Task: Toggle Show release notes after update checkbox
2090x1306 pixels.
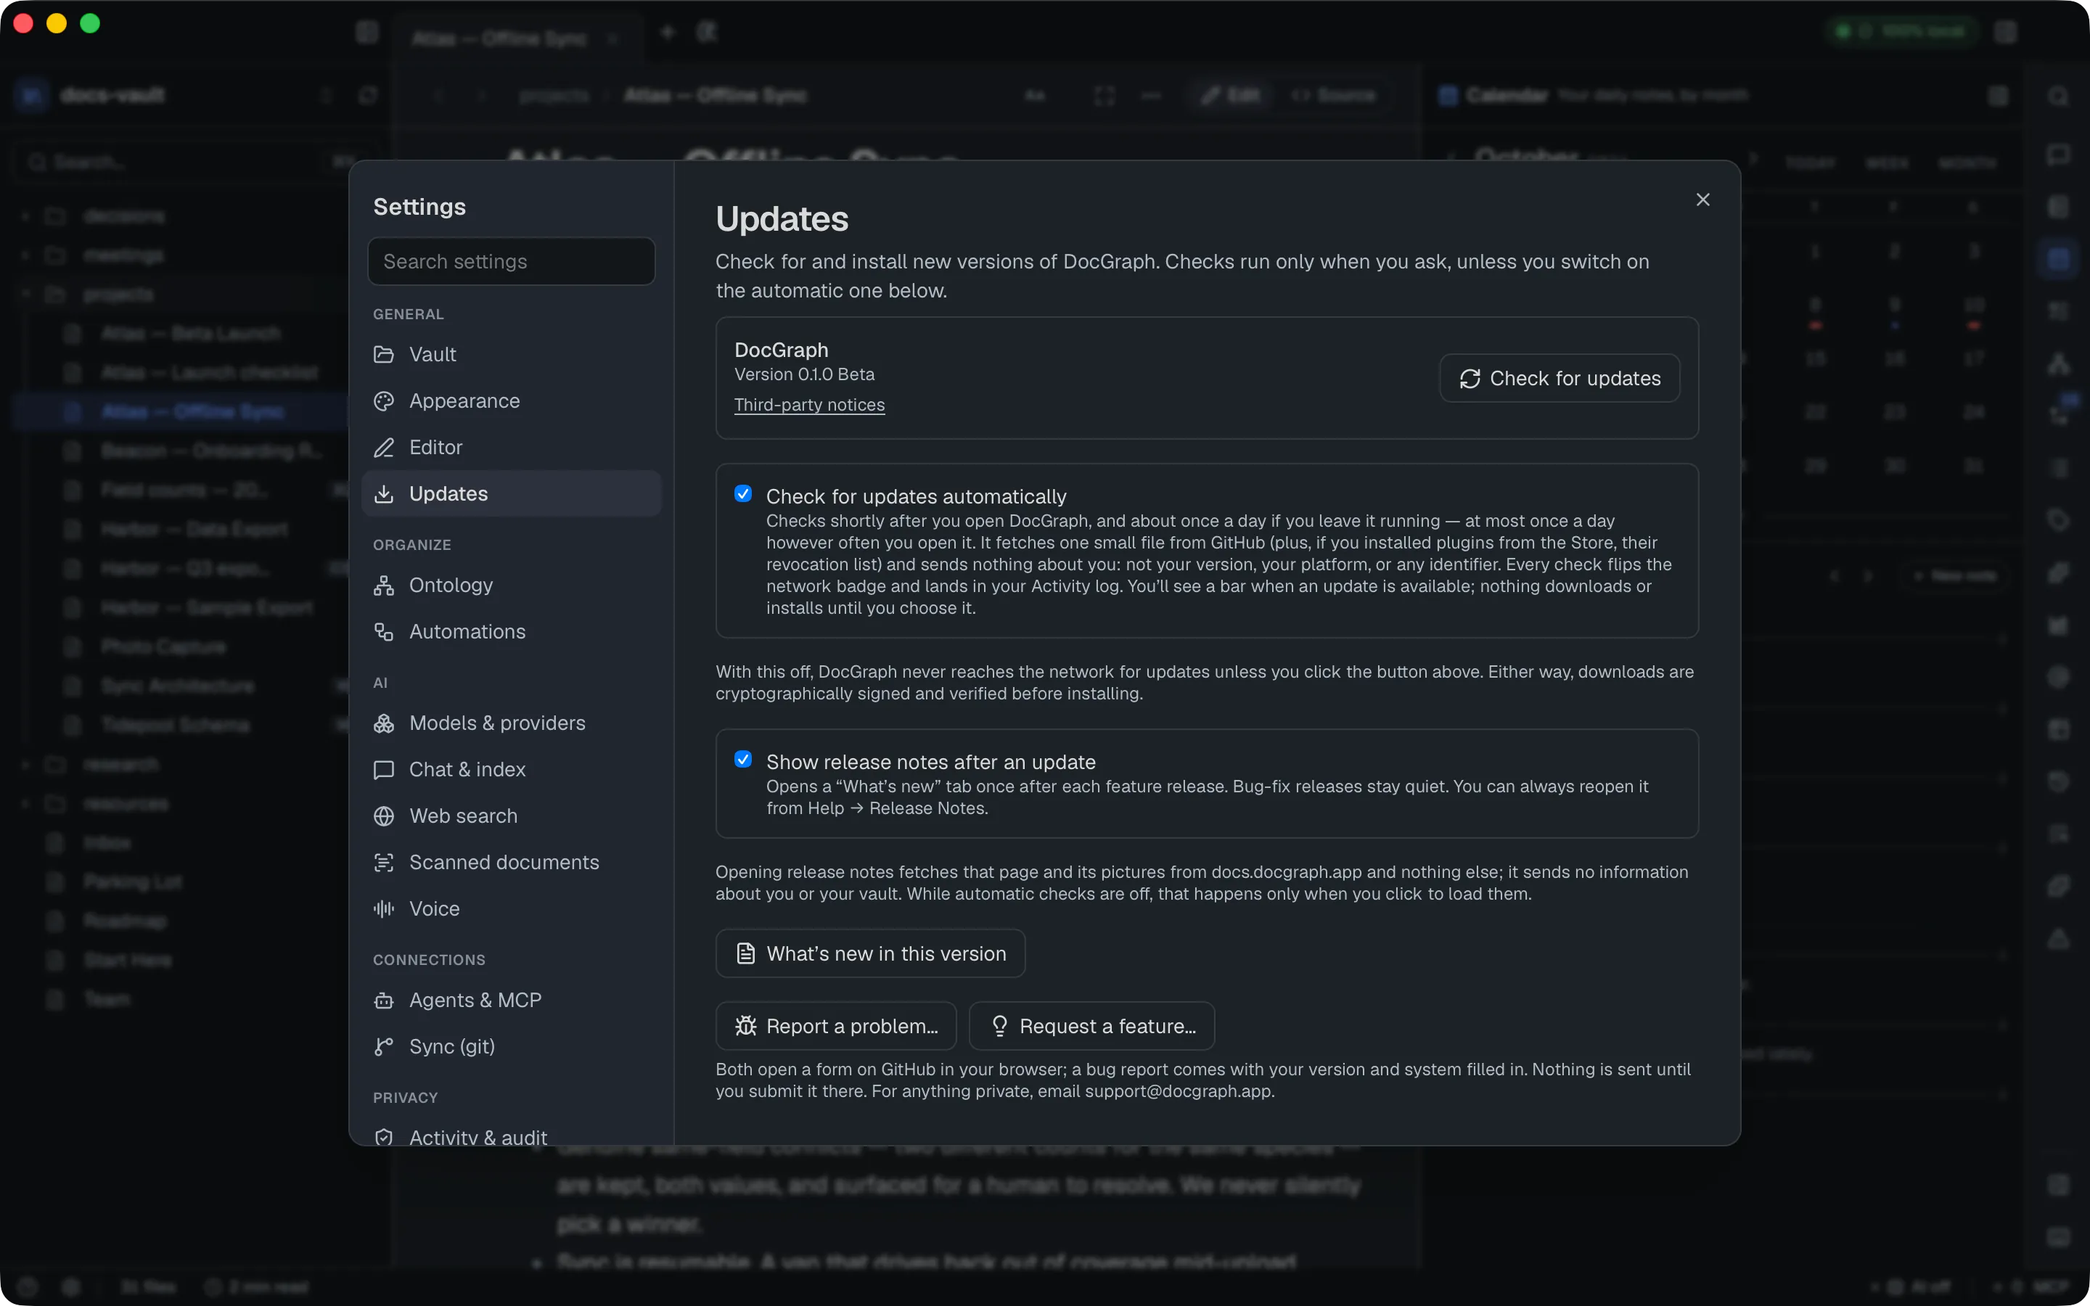Action: (742, 759)
